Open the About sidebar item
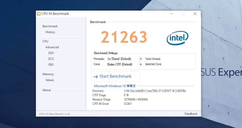The height and width of the screenshot is (128, 242). (46, 90)
